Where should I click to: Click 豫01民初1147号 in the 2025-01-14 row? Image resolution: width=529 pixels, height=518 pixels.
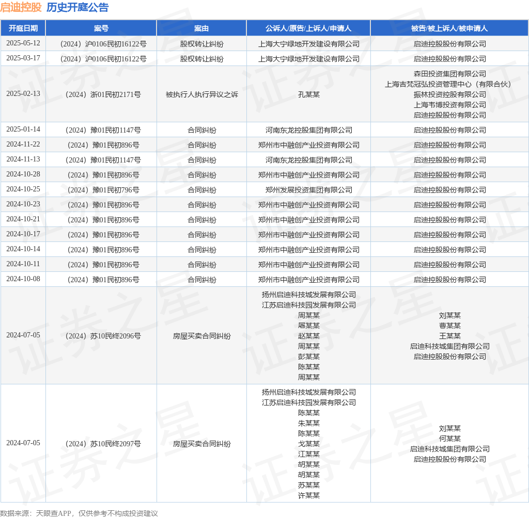115,130
